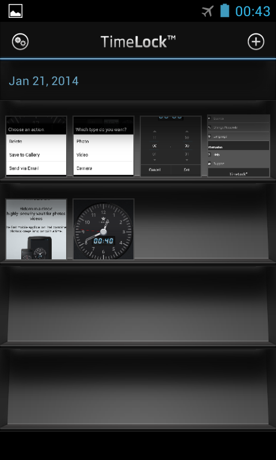The image size is (276, 460).
Task: Open settings via the gears icon
Action: click(20, 41)
